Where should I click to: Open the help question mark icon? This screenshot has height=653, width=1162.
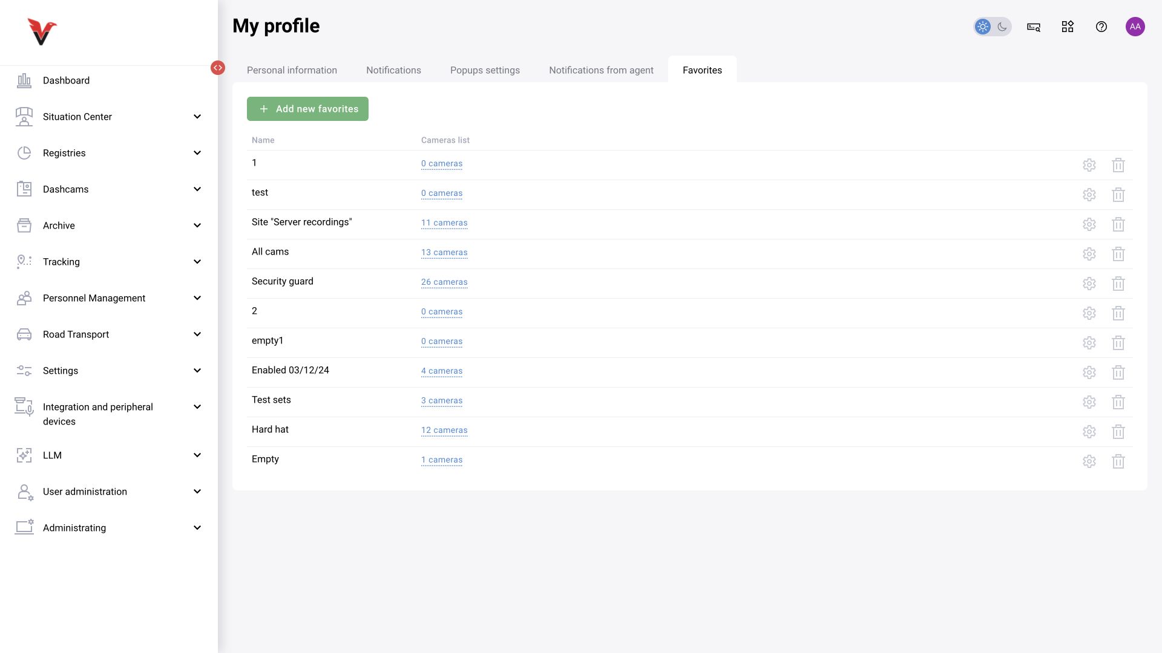(x=1101, y=27)
